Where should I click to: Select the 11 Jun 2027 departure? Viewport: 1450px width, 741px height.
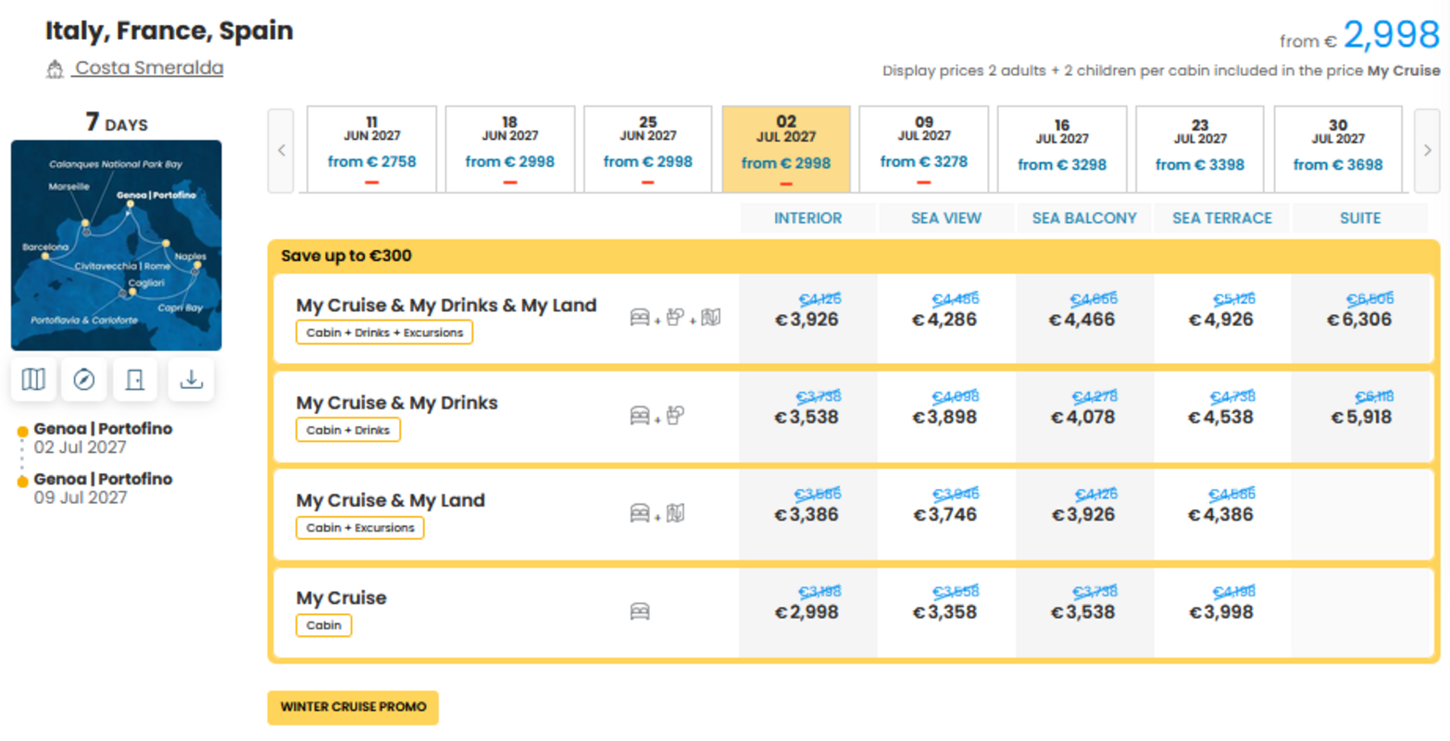(371, 149)
